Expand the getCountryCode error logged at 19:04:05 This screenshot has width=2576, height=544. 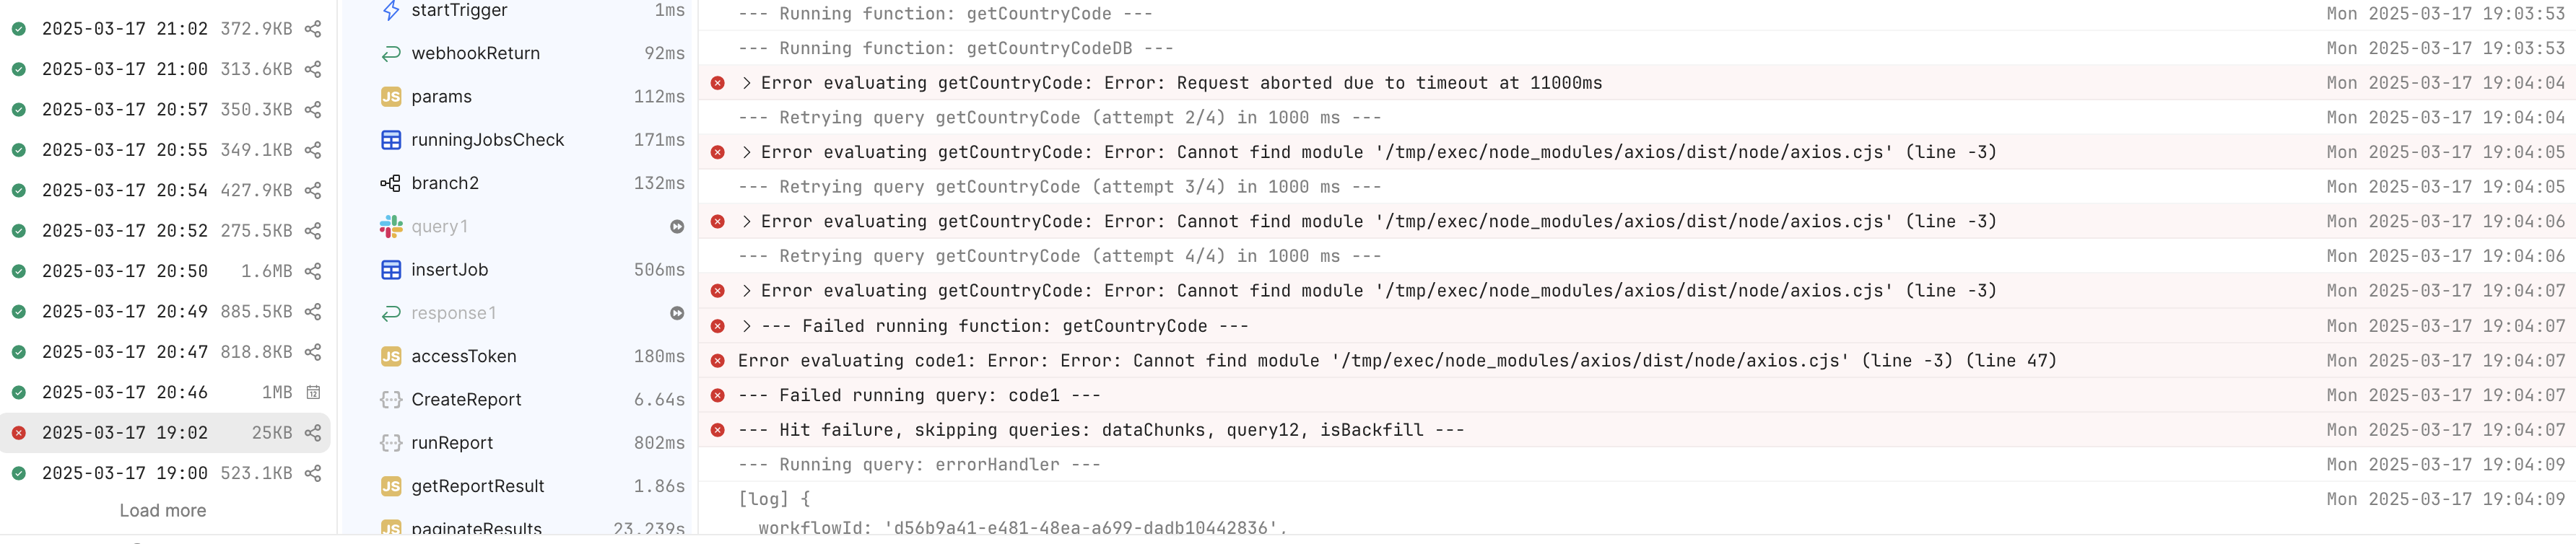tap(746, 152)
